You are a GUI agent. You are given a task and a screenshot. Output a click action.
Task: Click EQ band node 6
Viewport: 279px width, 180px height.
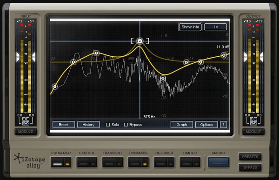tap(186, 62)
